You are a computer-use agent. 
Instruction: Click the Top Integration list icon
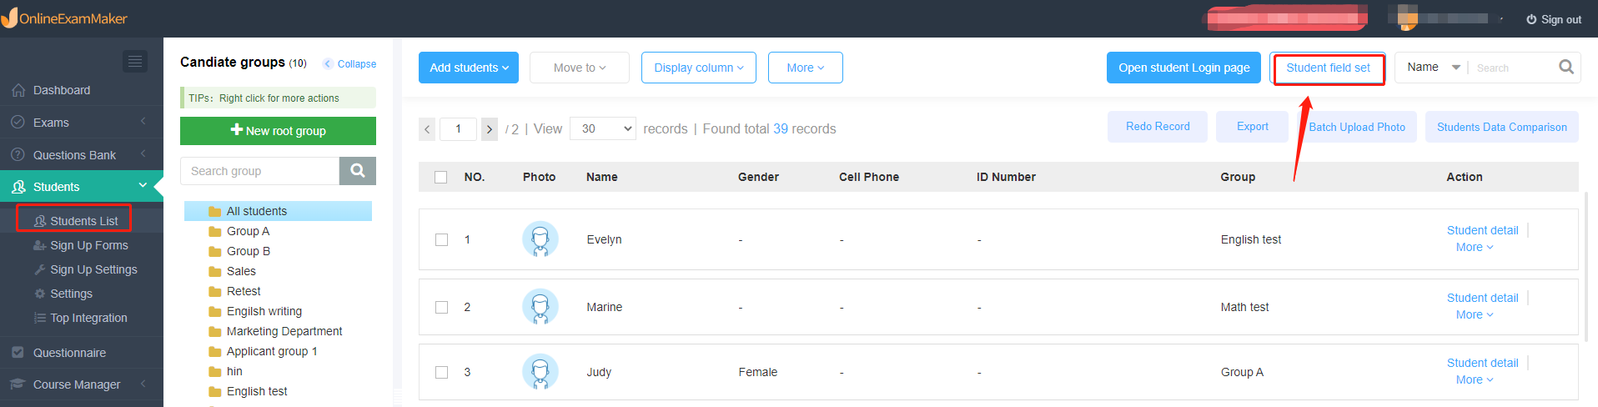[39, 318]
